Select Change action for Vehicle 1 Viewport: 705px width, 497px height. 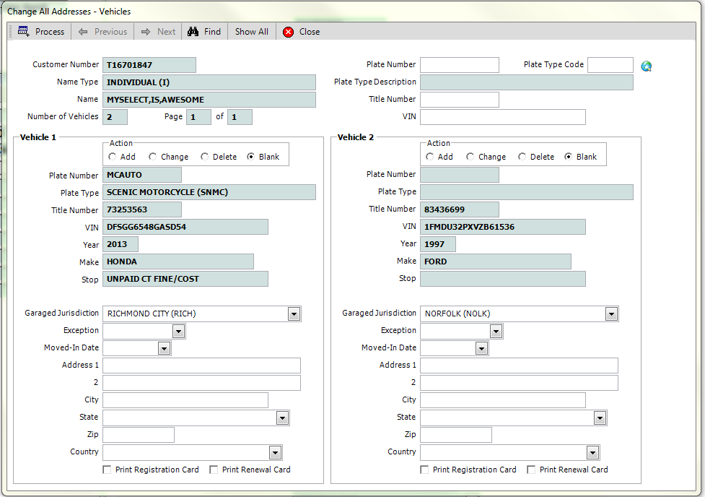pos(153,157)
